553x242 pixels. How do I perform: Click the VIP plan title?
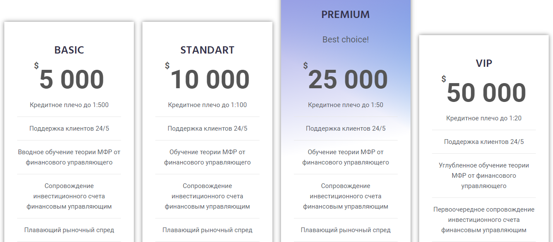(484, 63)
